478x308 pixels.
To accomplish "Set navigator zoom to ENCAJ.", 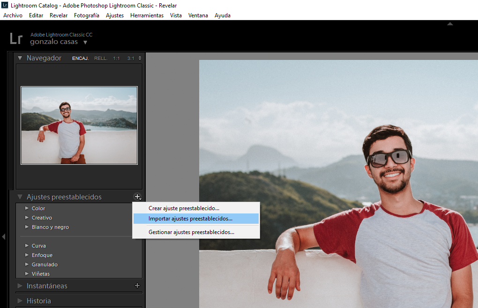I will tap(80, 59).
